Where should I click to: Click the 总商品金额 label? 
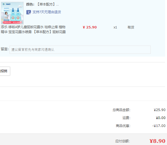point(122,110)
